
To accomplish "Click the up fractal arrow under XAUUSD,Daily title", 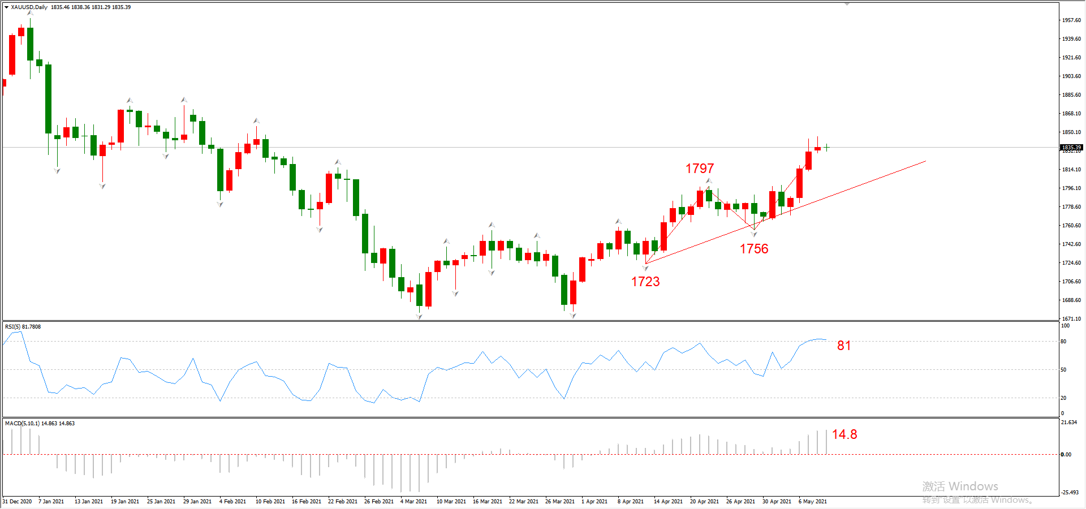I will 30,13.
